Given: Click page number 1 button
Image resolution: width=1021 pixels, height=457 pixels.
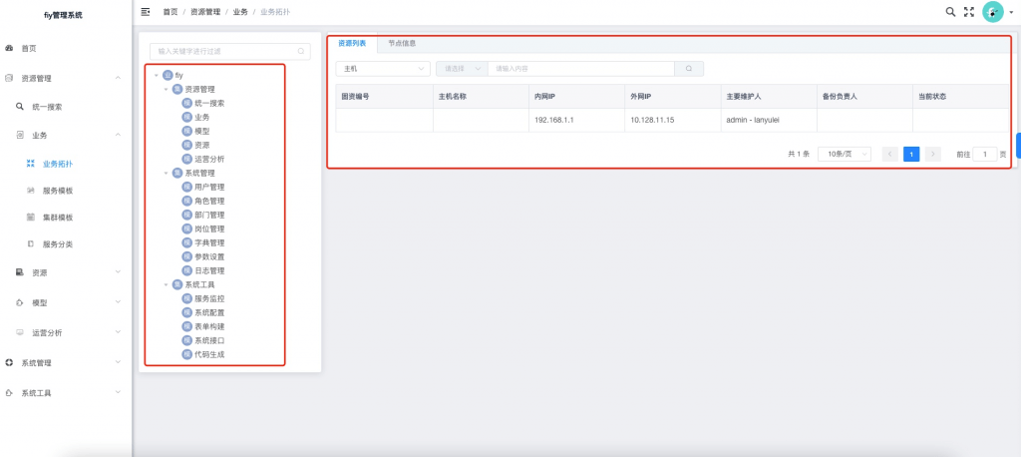Looking at the screenshot, I should (911, 154).
